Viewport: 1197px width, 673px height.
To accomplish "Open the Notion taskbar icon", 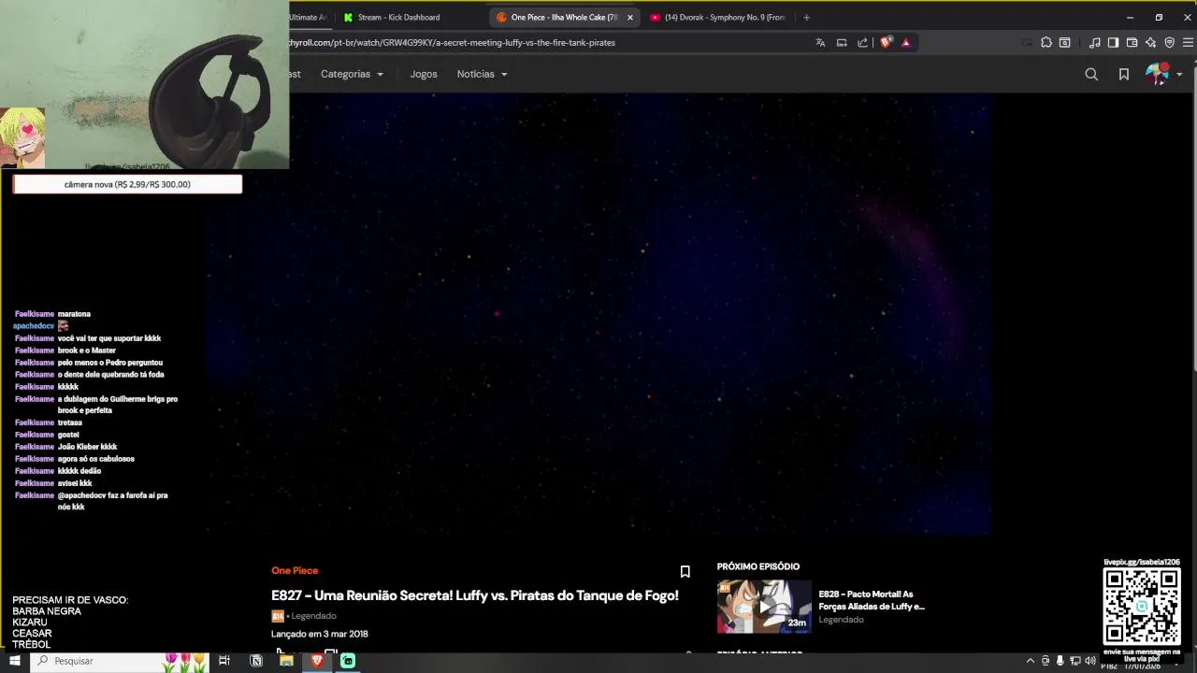I will [x=256, y=661].
